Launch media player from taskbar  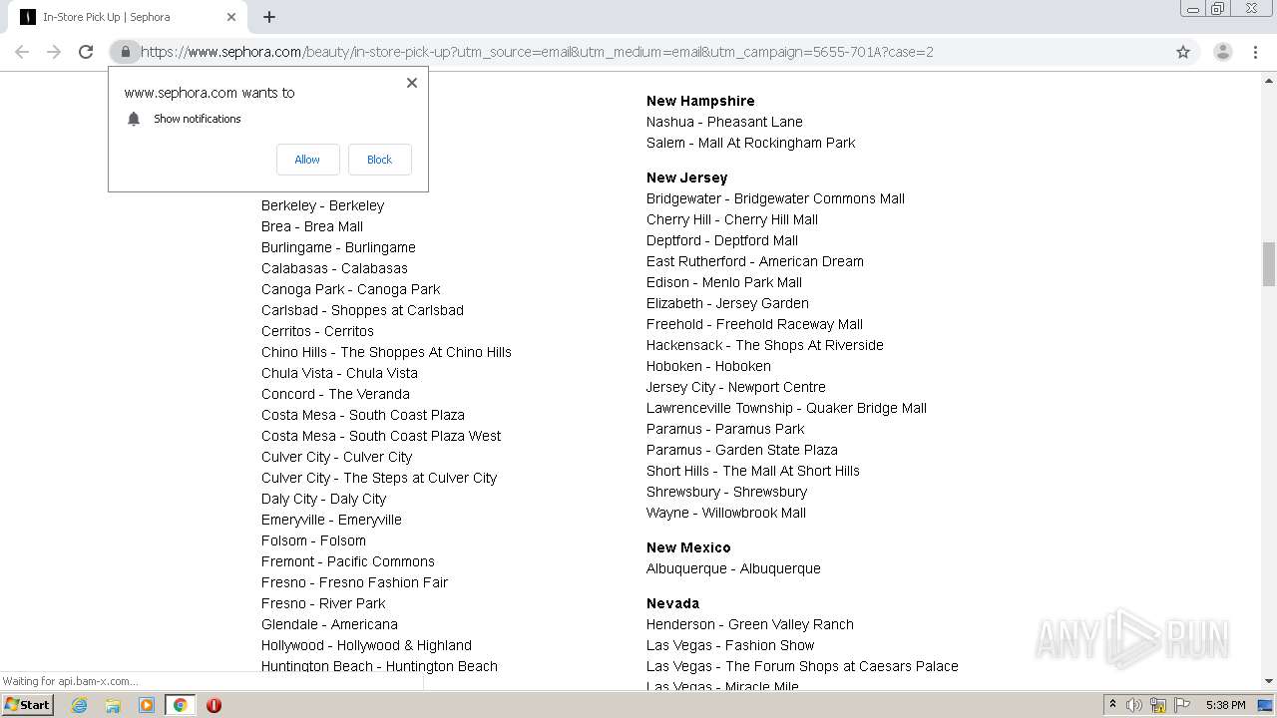tap(147, 705)
